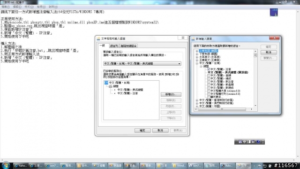Collapse the 中文 (繁體, 台灣) node in the add-language tree
This screenshot has height=169, width=300.
click(x=197, y=63)
